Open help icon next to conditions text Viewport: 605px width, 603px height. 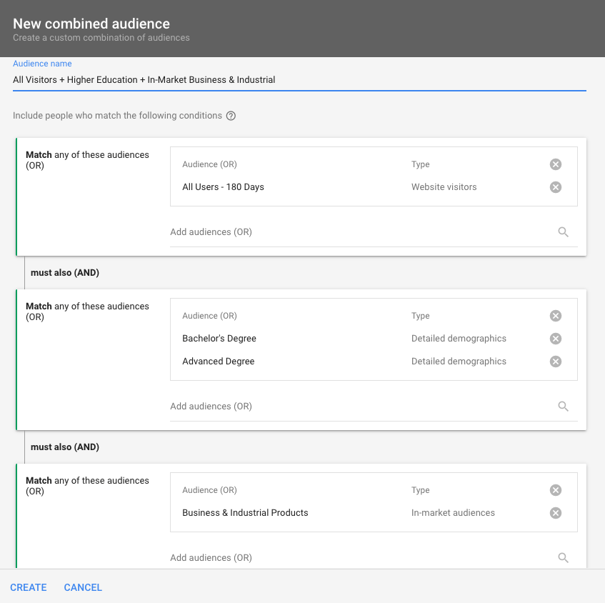pos(231,116)
